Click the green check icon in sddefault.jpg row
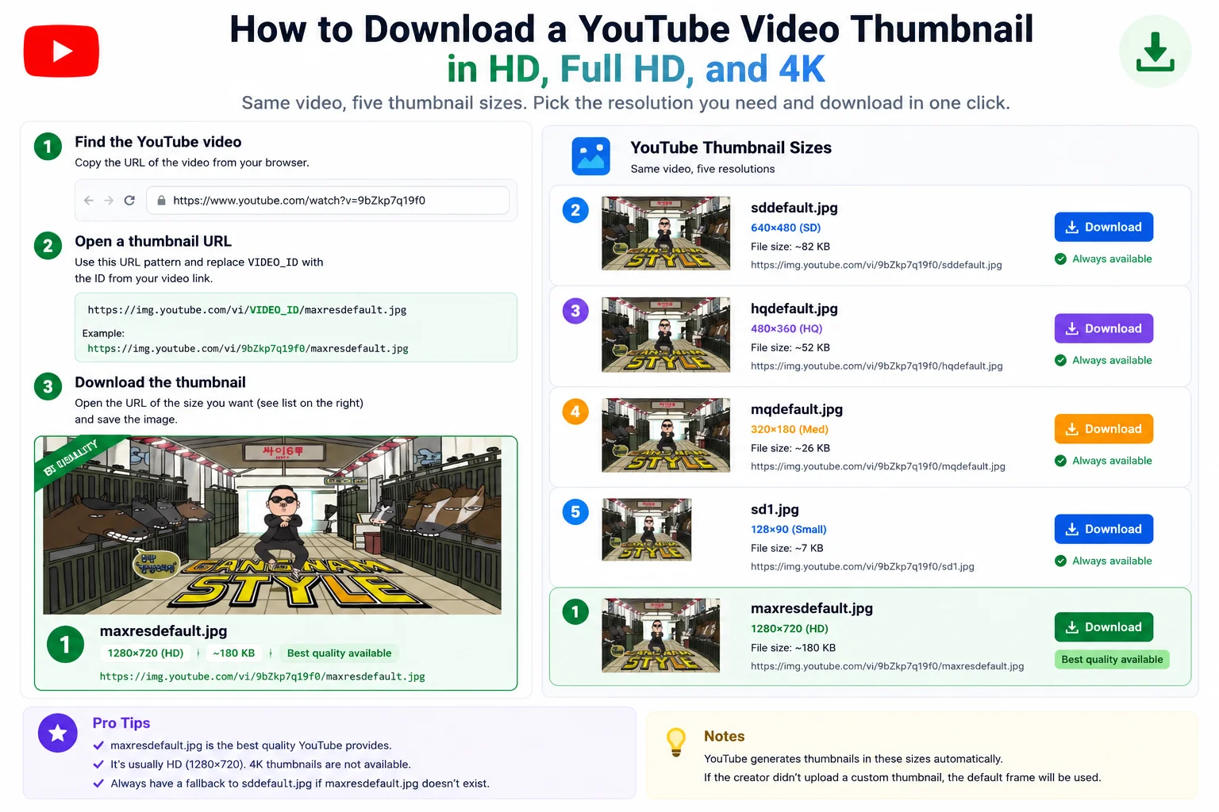The width and height of the screenshot is (1219, 812). pos(1060,259)
